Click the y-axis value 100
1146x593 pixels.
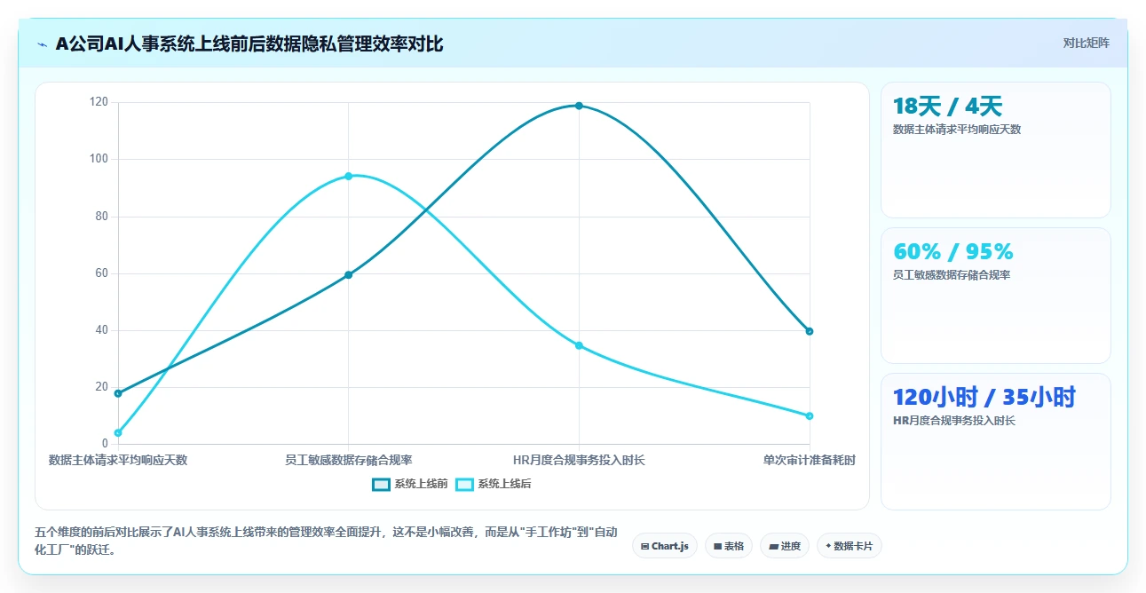coord(99,159)
